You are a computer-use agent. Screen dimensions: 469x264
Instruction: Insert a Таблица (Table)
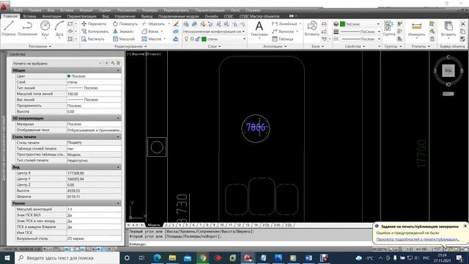[x=283, y=39]
